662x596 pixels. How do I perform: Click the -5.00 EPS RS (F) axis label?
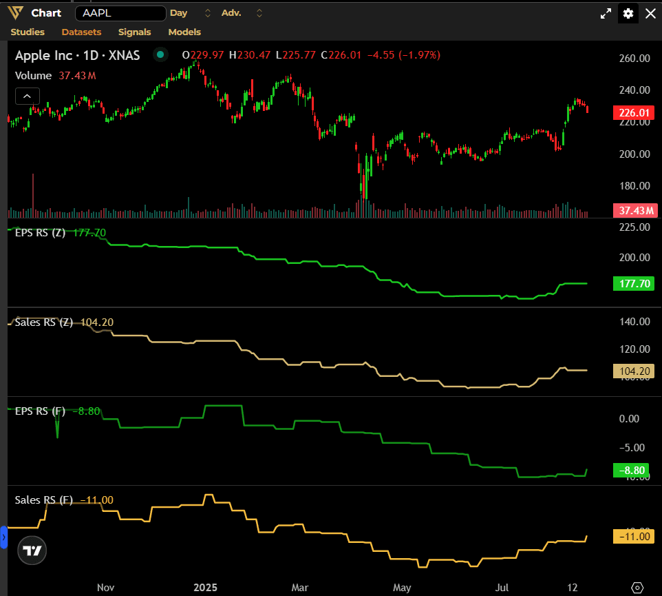pos(632,448)
